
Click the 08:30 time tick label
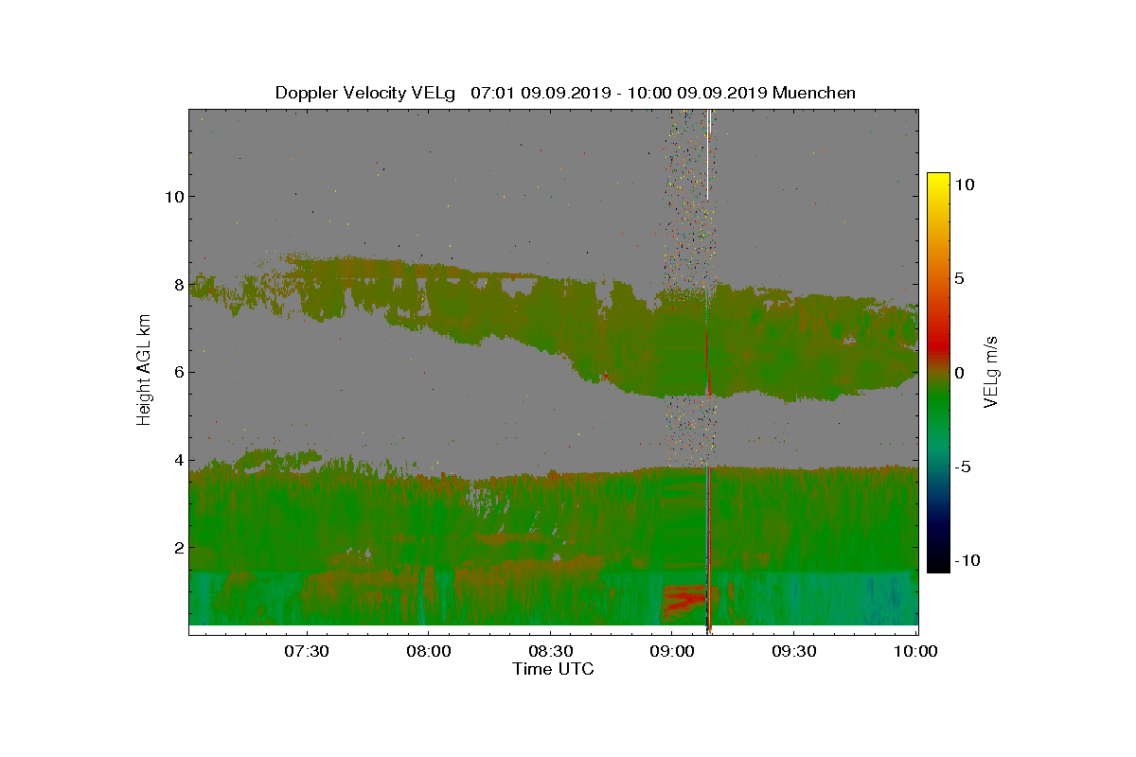[x=550, y=652]
